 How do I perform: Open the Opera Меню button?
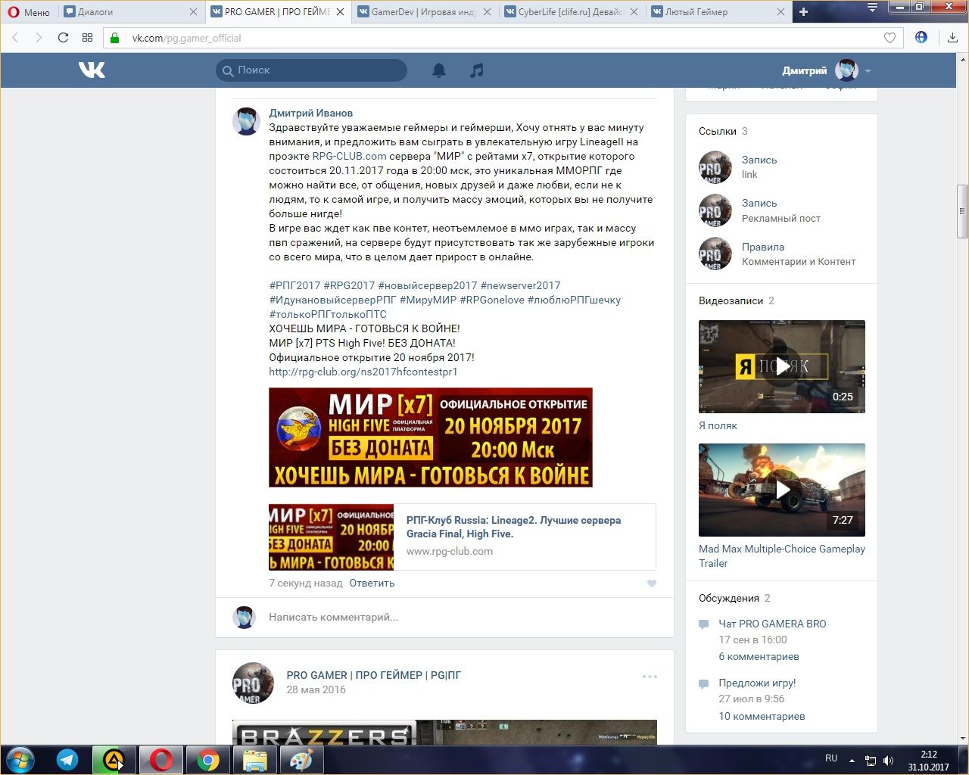pos(29,12)
